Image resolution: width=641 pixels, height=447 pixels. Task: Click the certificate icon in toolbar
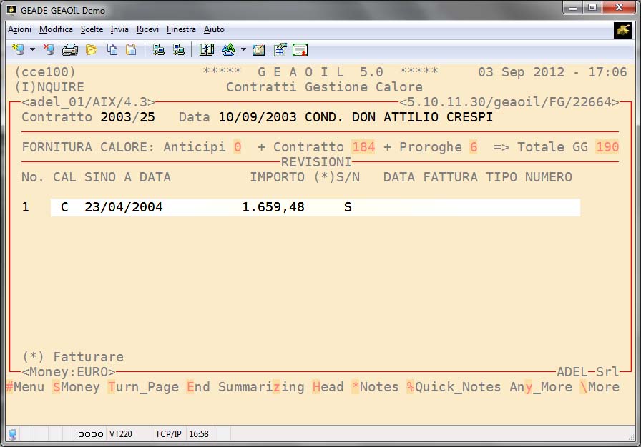(300, 50)
